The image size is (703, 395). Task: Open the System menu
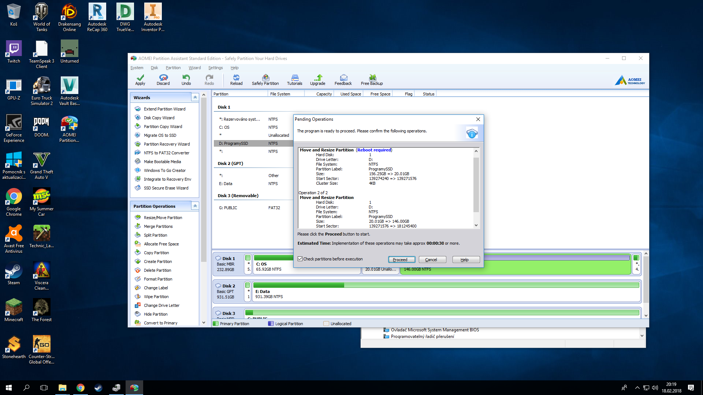(137, 68)
